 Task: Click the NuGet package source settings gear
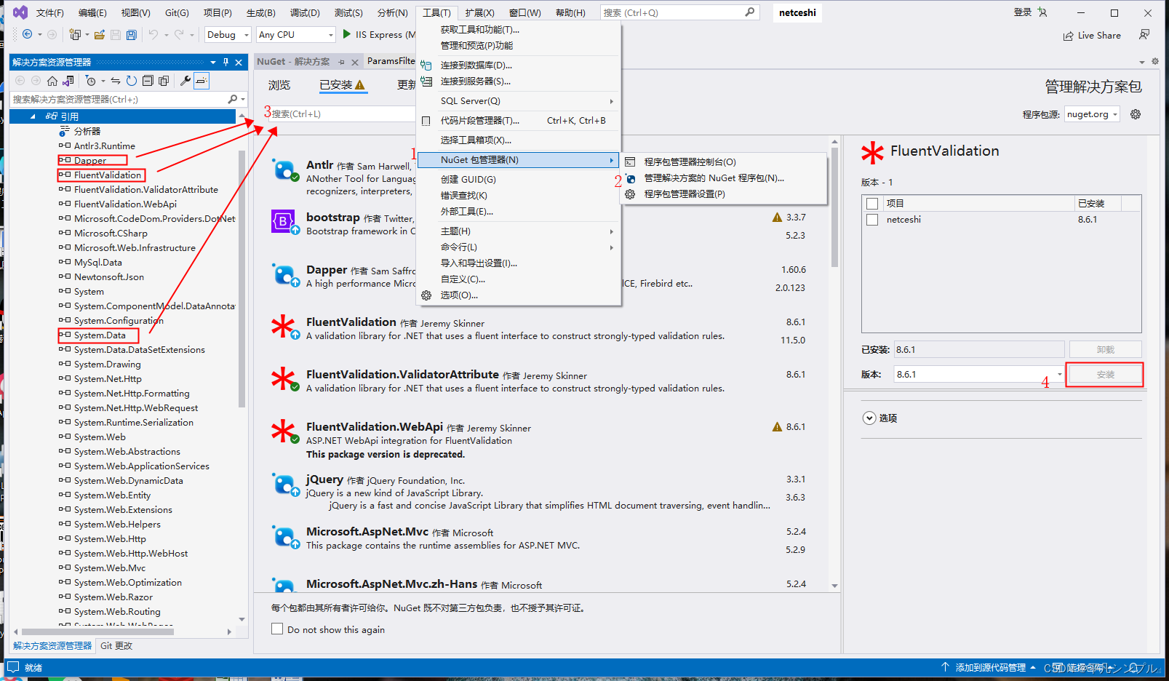click(1135, 113)
